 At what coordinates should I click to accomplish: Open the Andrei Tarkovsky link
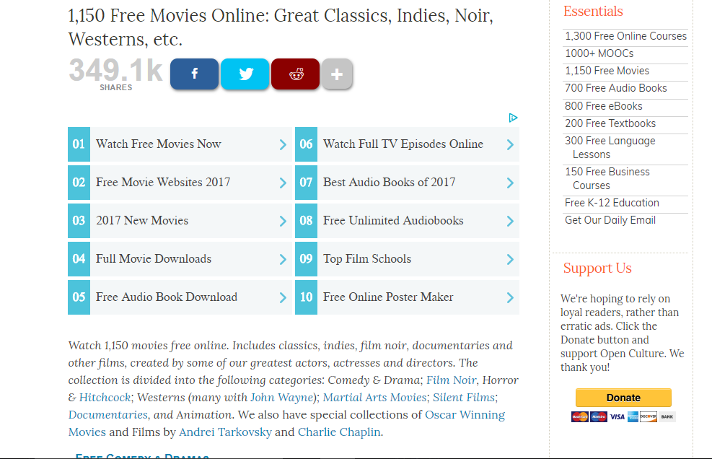pyautogui.click(x=225, y=432)
